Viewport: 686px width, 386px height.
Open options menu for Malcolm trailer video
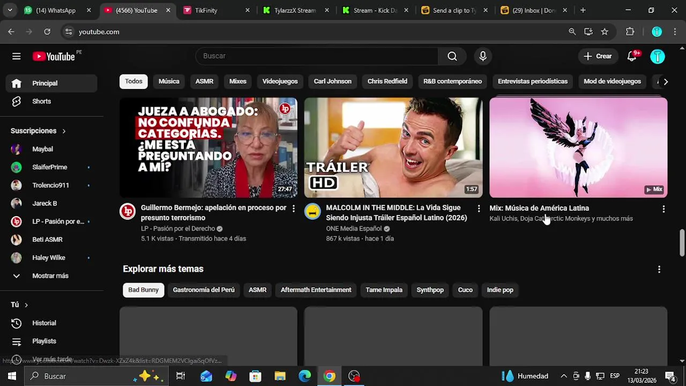[x=479, y=209]
